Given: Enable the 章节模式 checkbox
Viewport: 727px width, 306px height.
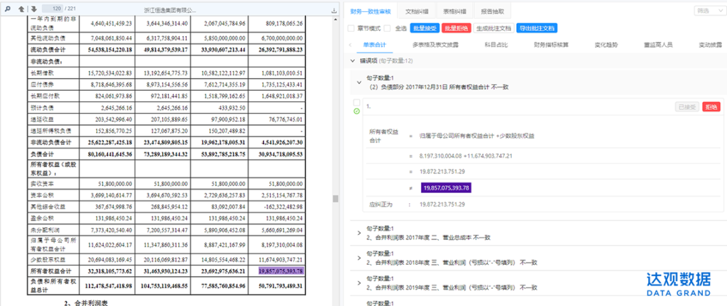Looking at the screenshot, I should pos(351,28).
